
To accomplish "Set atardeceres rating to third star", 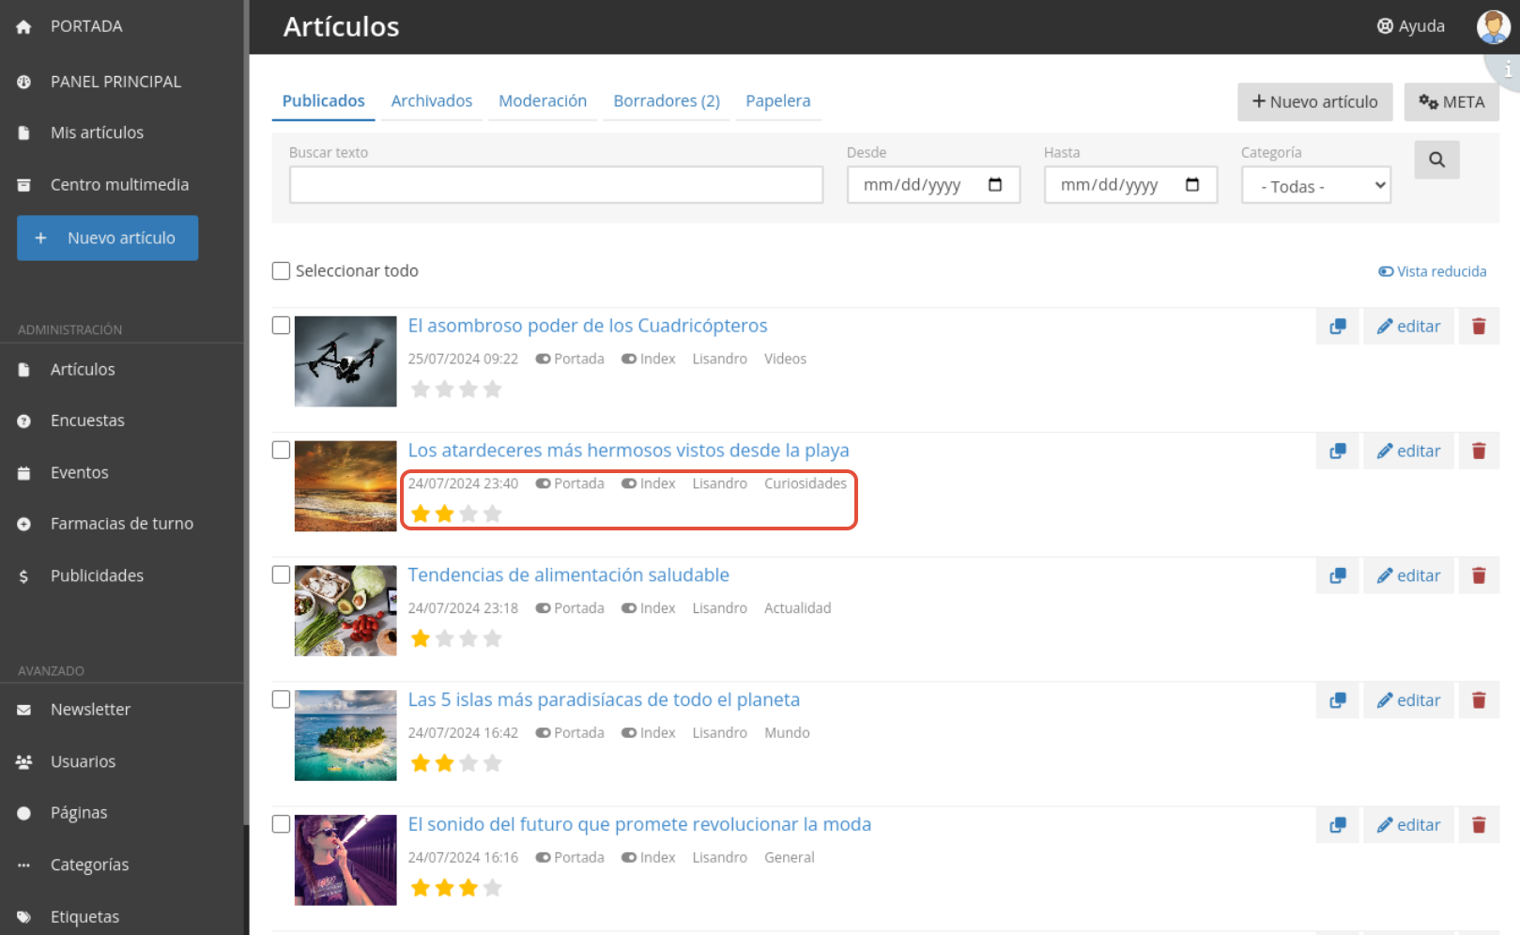I will (x=468, y=513).
